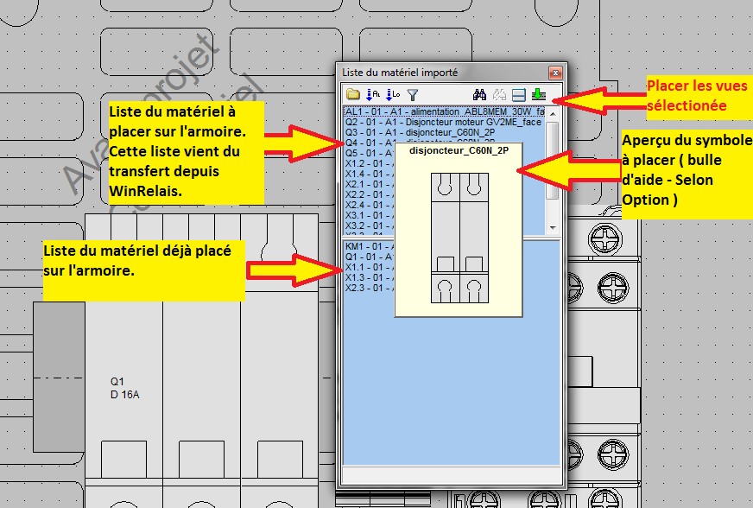Open the folder icon in the material list toolbar
The width and height of the screenshot is (753, 508).
[x=352, y=95]
